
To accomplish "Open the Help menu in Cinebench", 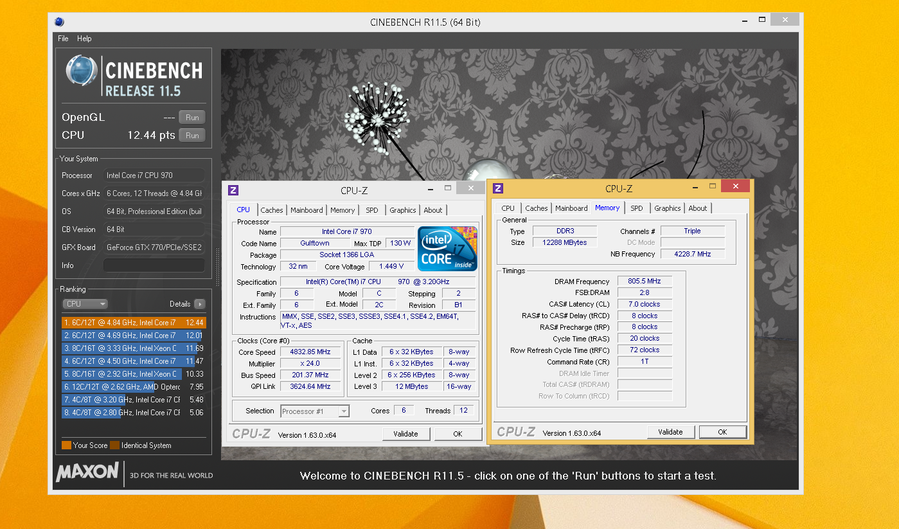I will click(x=84, y=39).
